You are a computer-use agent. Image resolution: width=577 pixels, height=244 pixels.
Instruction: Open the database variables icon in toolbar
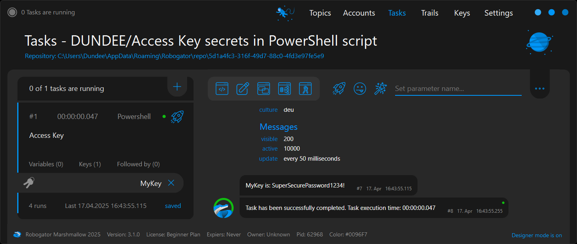(284, 89)
